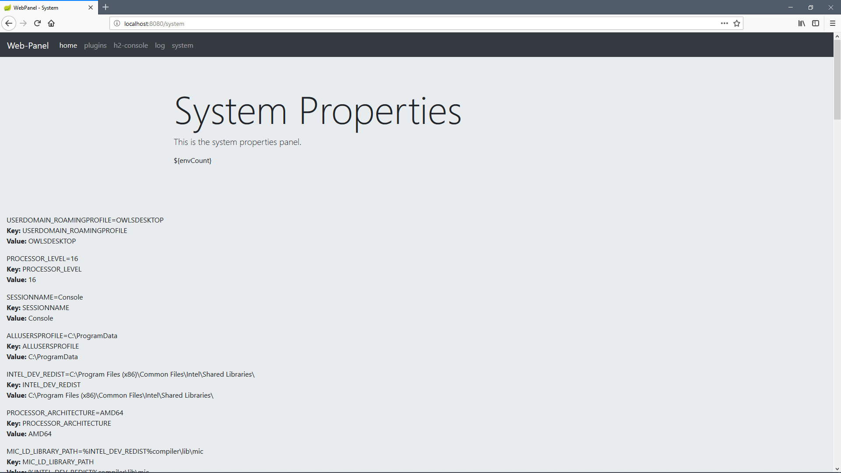This screenshot has height=473, width=841.
Task: Show site information in address bar
Action: tap(117, 23)
